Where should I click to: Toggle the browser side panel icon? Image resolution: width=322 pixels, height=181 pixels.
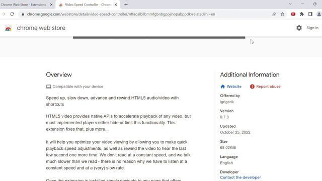click(x=310, y=14)
